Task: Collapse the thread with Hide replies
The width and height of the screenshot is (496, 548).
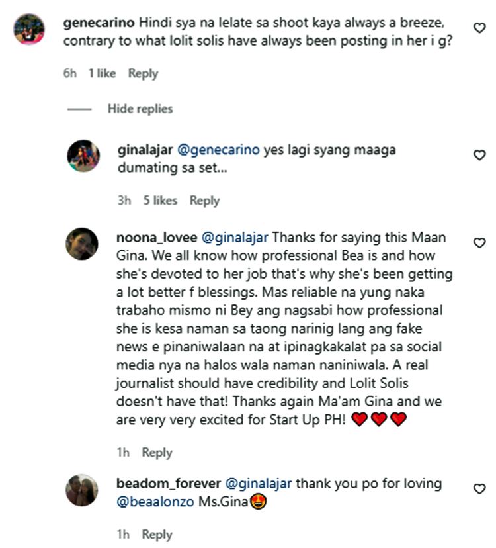Action: coord(140,109)
